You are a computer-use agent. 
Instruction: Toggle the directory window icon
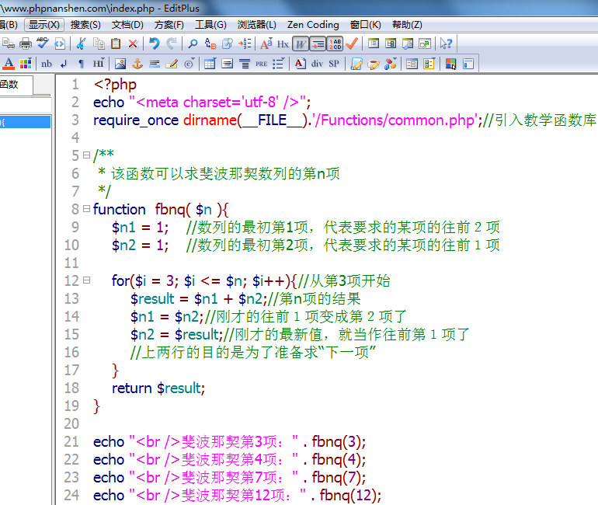tap(391, 44)
